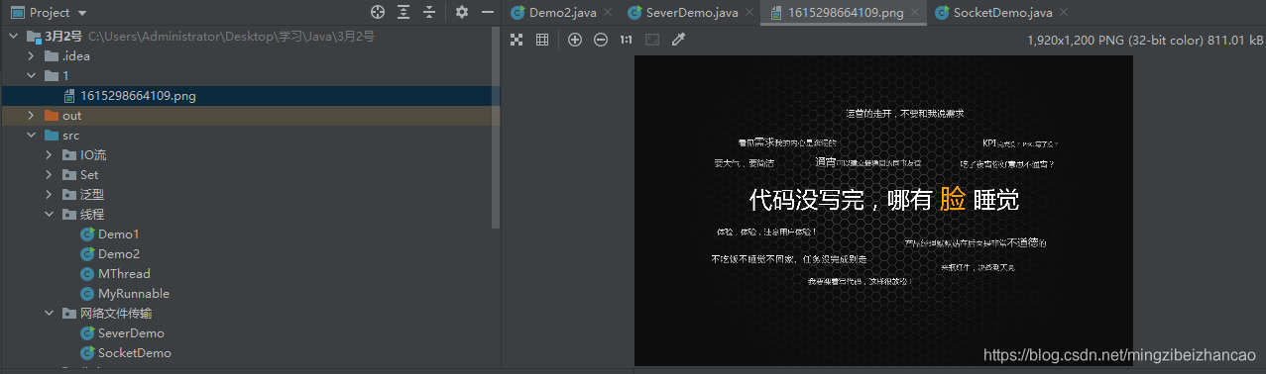1266x374 pixels.
Task: Select the out folder row
Action: [x=250, y=116]
